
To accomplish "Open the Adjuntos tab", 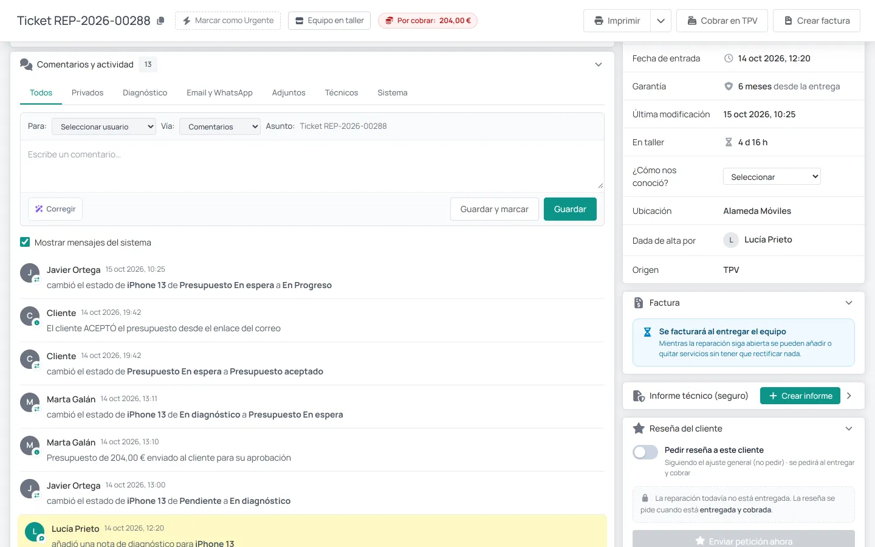I will pos(289,93).
